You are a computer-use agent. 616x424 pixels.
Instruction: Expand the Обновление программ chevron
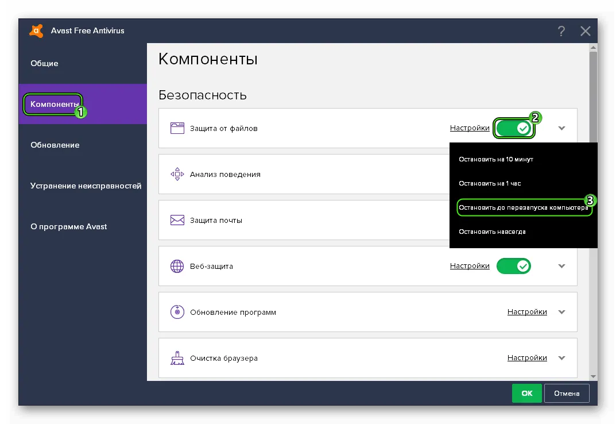[561, 312]
